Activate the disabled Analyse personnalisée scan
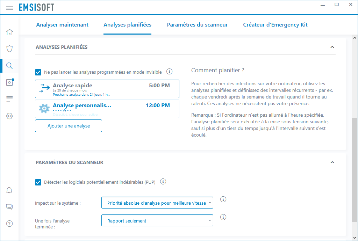 click(107, 109)
